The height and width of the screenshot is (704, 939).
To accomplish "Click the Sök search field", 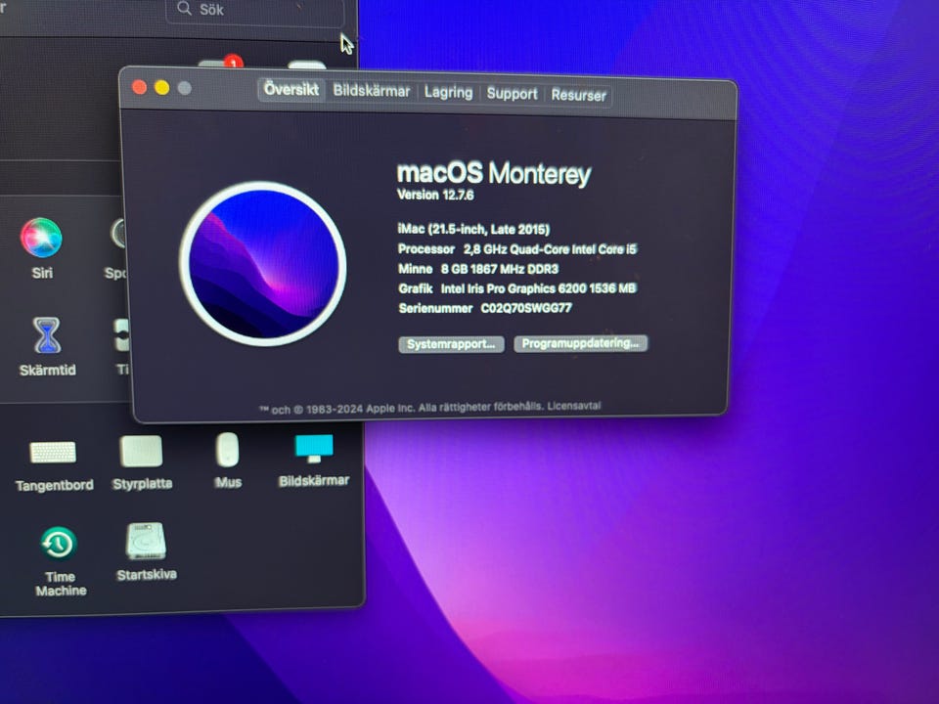I will tap(254, 10).
